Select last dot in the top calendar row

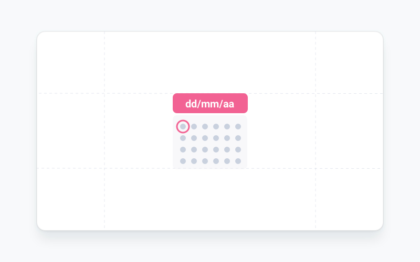pos(238,126)
